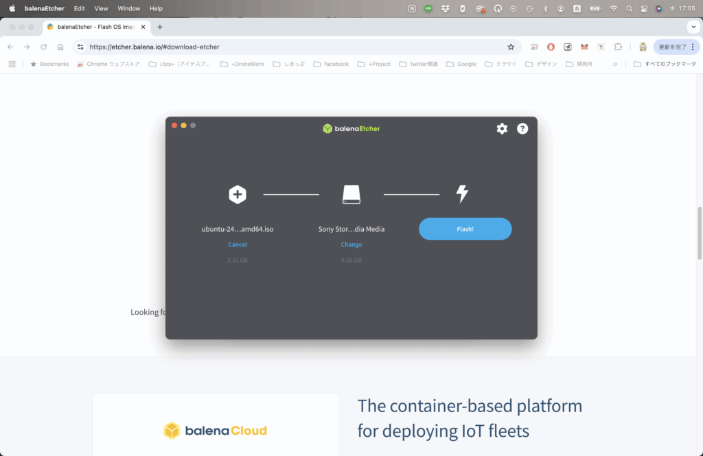Open the Dropbox menu bar icon
This screenshot has height=456, width=703.
[x=445, y=8]
